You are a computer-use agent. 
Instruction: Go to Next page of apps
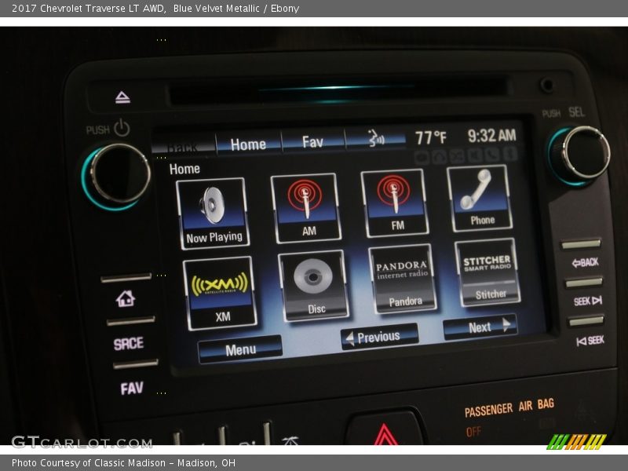480,327
